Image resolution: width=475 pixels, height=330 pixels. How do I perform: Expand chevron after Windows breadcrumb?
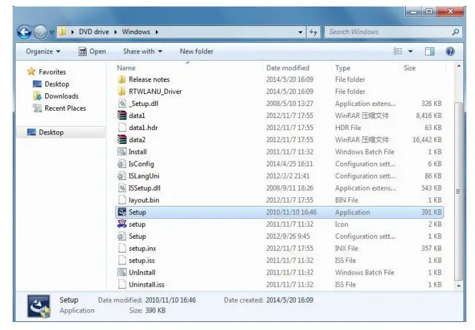157,32
